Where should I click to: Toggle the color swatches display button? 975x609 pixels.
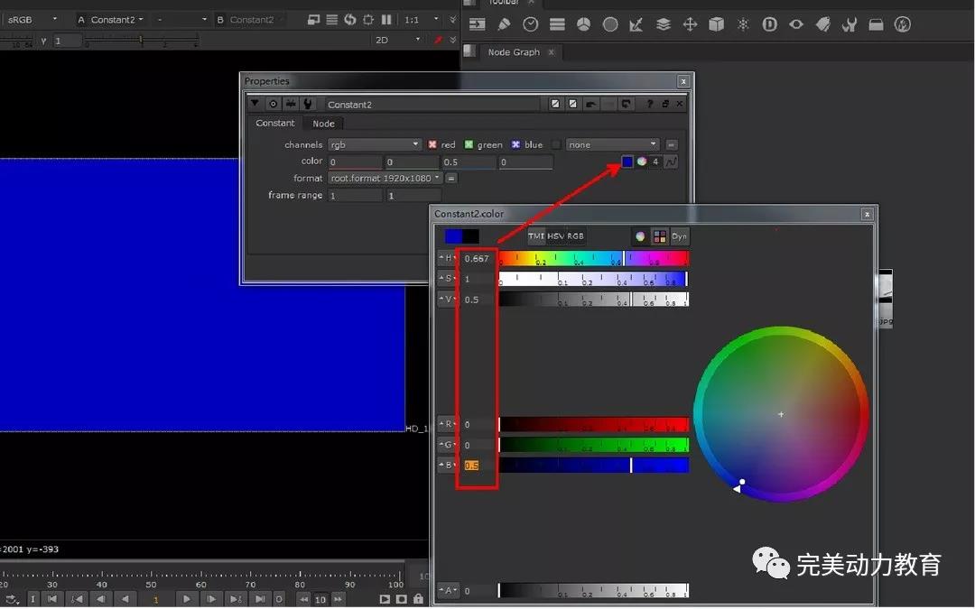coord(659,236)
